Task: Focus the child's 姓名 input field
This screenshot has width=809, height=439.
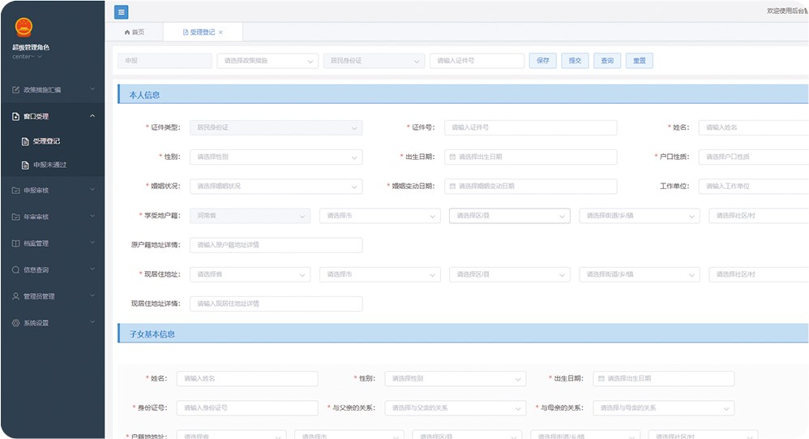Action: tap(247, 379)
